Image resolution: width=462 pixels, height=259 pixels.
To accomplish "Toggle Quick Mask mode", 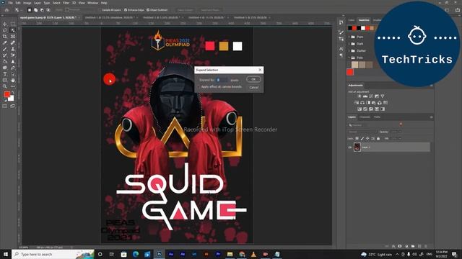I will (5, 106).
